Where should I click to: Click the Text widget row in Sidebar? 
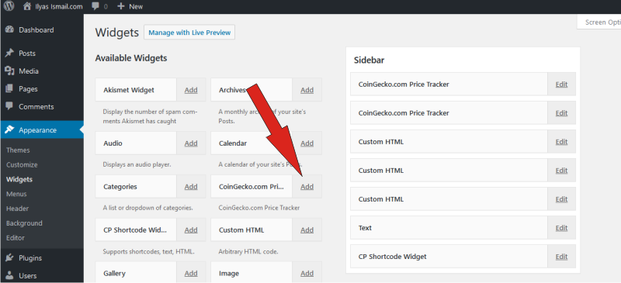pyautogui.click(x=463, y=228)
